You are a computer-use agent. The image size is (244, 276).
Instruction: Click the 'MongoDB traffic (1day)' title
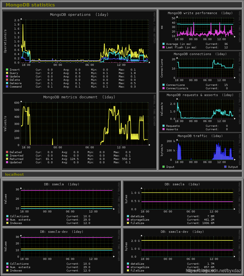click(200, 136)
